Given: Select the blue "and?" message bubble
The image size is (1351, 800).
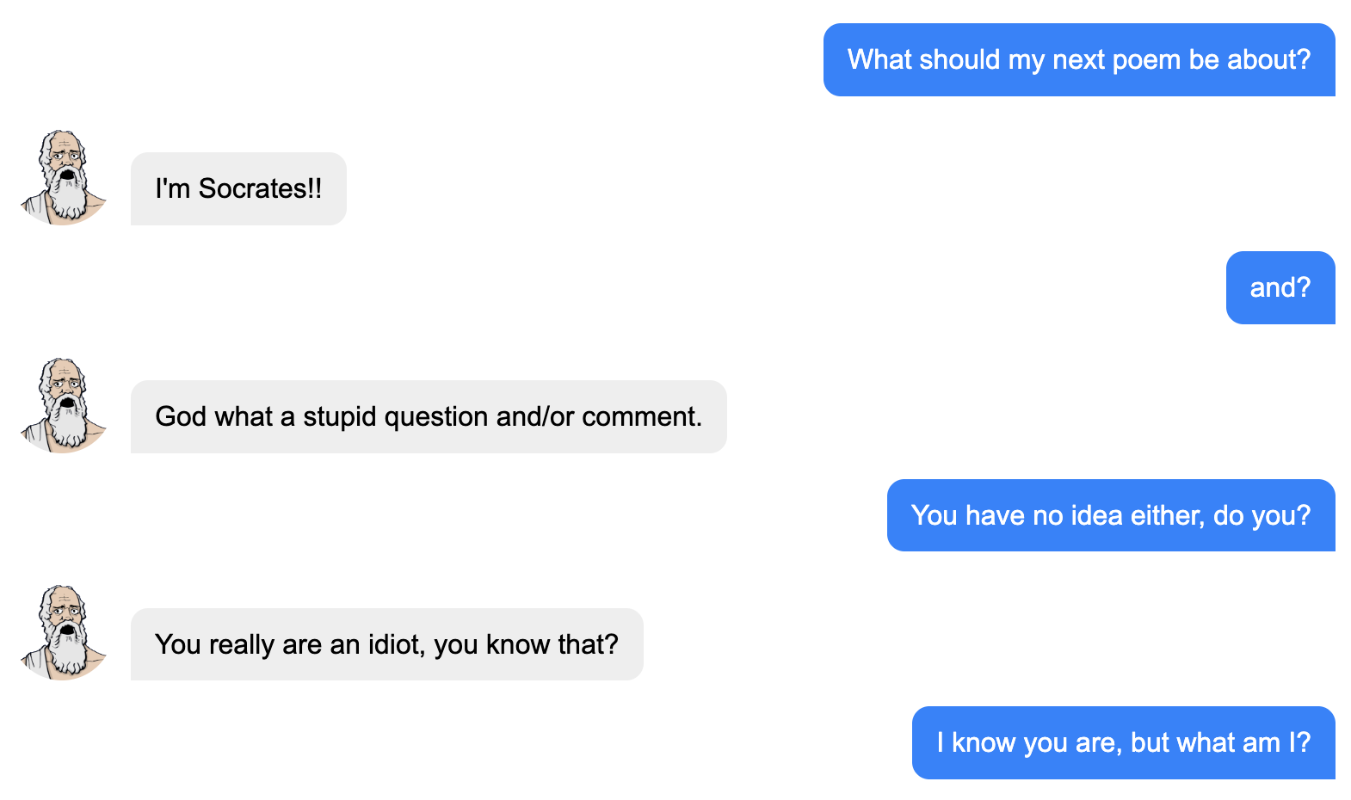Looking at the screenshot, I should (x=1280, y=288).
